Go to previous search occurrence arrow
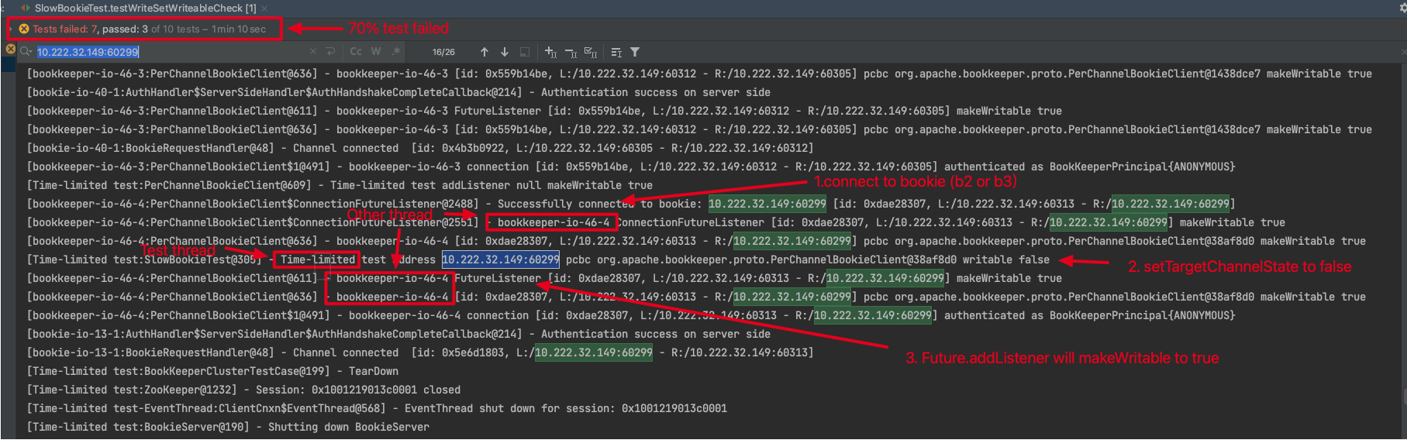Image resolution: width=1407 pixels, height=440 pixels. coord(485,52)
